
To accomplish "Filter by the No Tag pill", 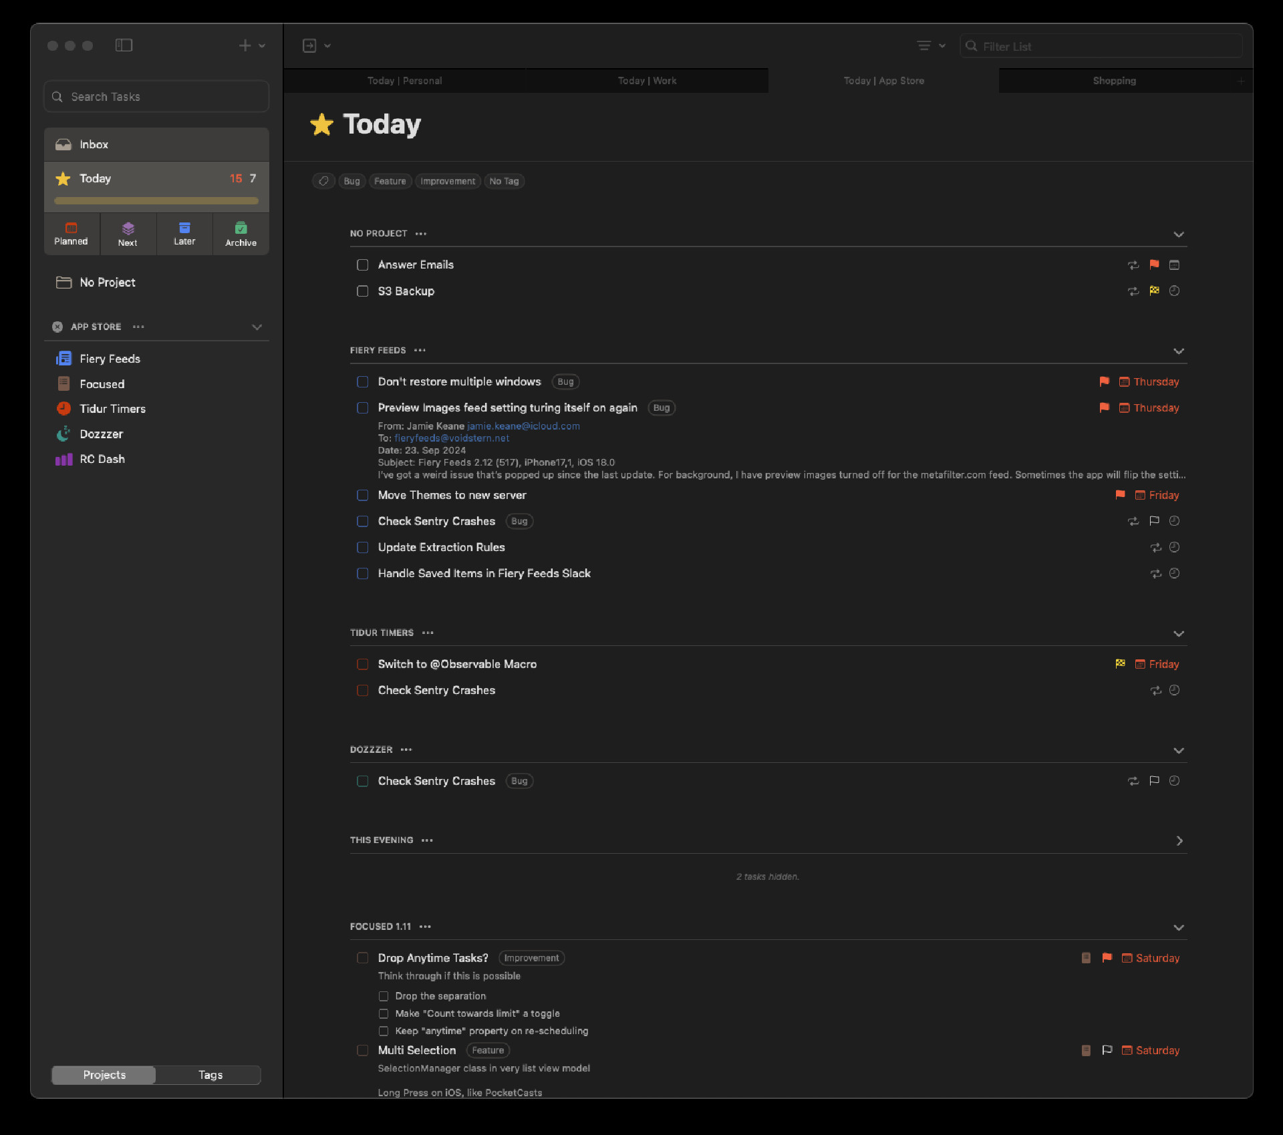I will click(504, 181).
